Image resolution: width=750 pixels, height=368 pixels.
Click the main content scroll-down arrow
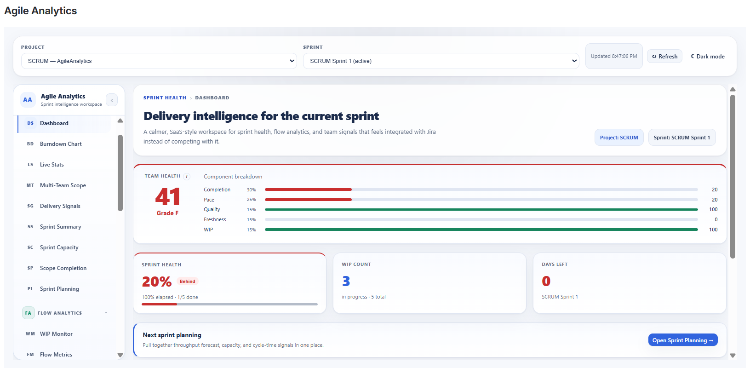733,356
